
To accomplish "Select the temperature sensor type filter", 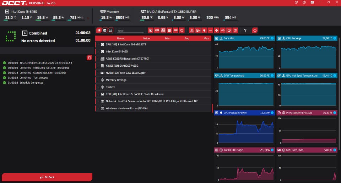I will [x=192, y=30].
